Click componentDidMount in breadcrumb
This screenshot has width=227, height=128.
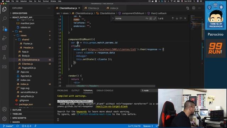pos(133,13)
